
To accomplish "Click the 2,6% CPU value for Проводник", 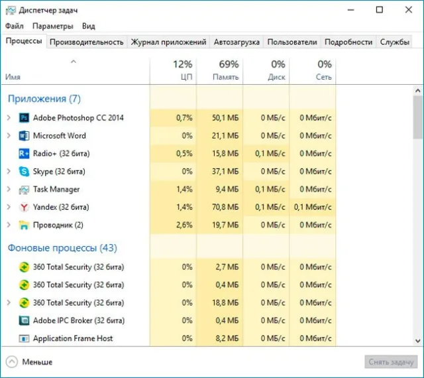I will point(184,225).
